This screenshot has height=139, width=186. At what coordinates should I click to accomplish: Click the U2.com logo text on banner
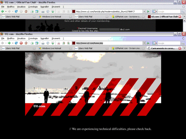[40, 106]
